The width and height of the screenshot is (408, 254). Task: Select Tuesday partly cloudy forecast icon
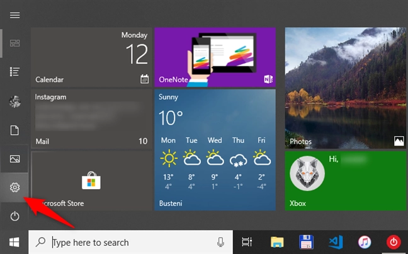[x=192, y=158]
